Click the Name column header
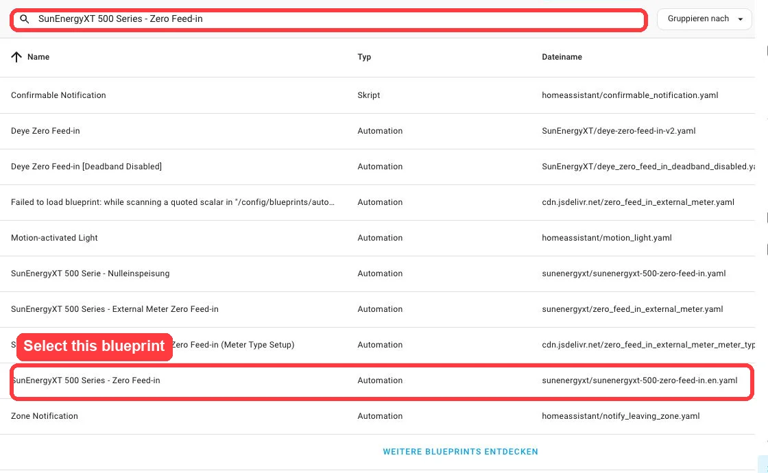 38,57
